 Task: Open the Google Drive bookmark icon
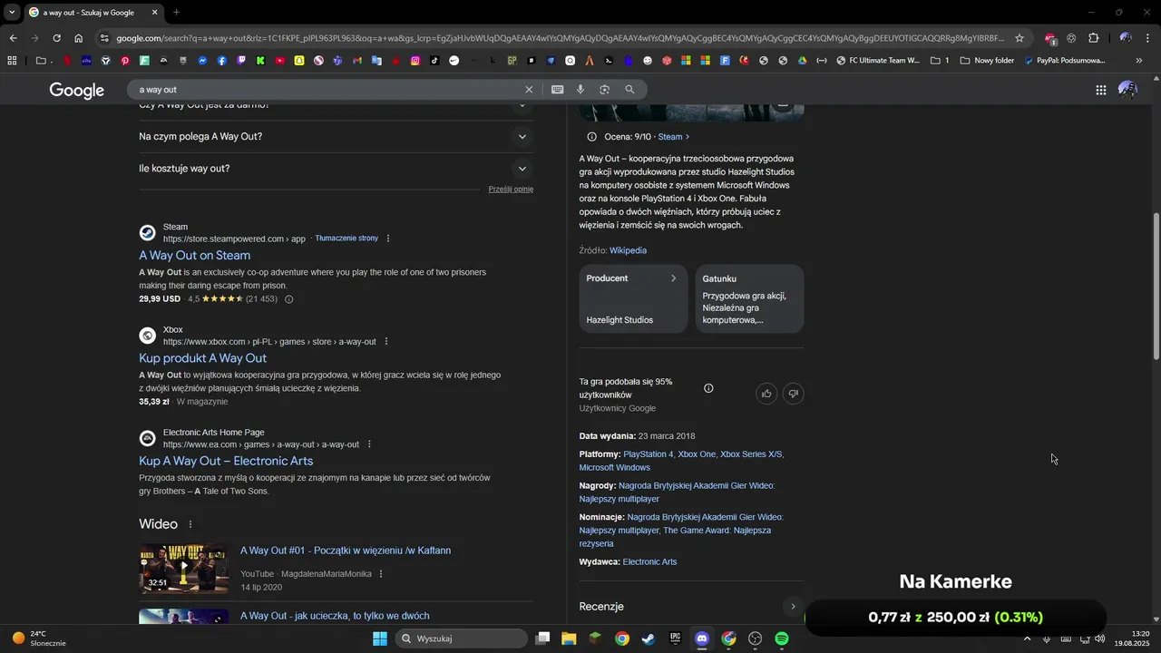[802, 61]
